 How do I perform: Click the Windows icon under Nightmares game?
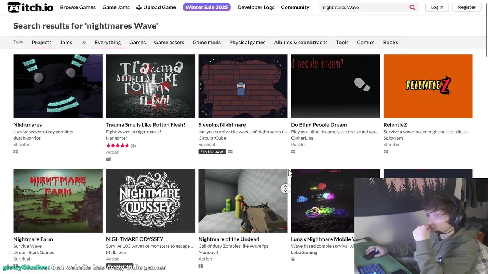(16, 151)
